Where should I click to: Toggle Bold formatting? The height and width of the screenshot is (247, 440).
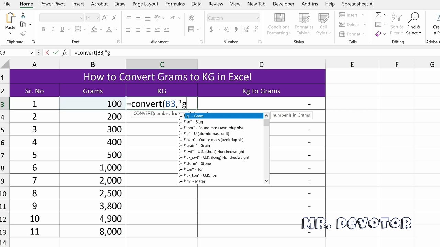[x=43, y=30]
